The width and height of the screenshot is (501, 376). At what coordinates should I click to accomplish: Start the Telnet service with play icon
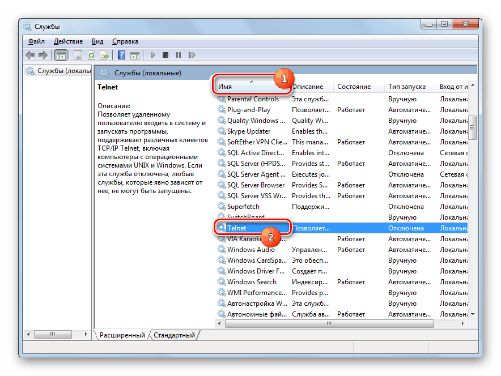pos(153,55)
